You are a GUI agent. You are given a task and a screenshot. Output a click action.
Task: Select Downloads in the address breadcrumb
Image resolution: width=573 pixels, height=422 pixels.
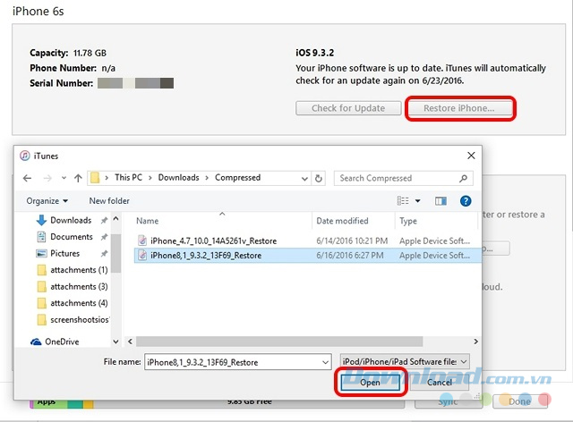click(x=178, y=178)
